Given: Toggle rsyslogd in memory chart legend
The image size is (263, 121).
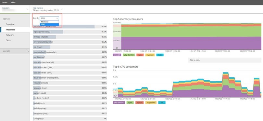Looking at the screenshot, I should [150, 55].
